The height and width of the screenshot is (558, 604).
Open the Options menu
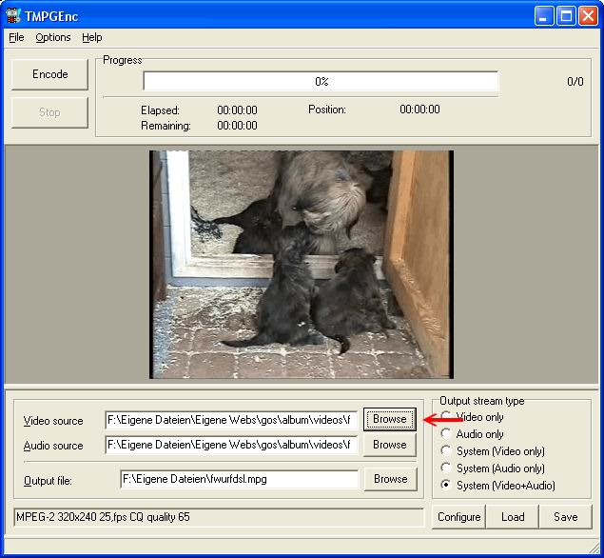tap(53, 37)
